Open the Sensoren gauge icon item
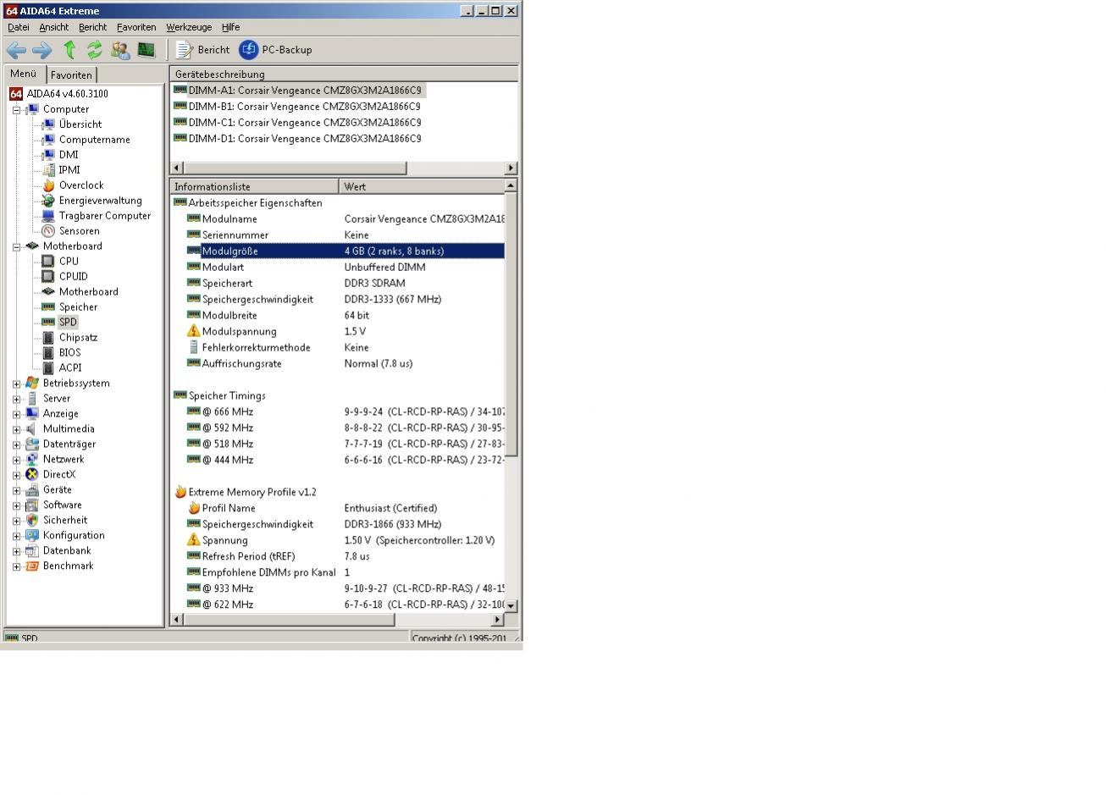 (48, 231)
